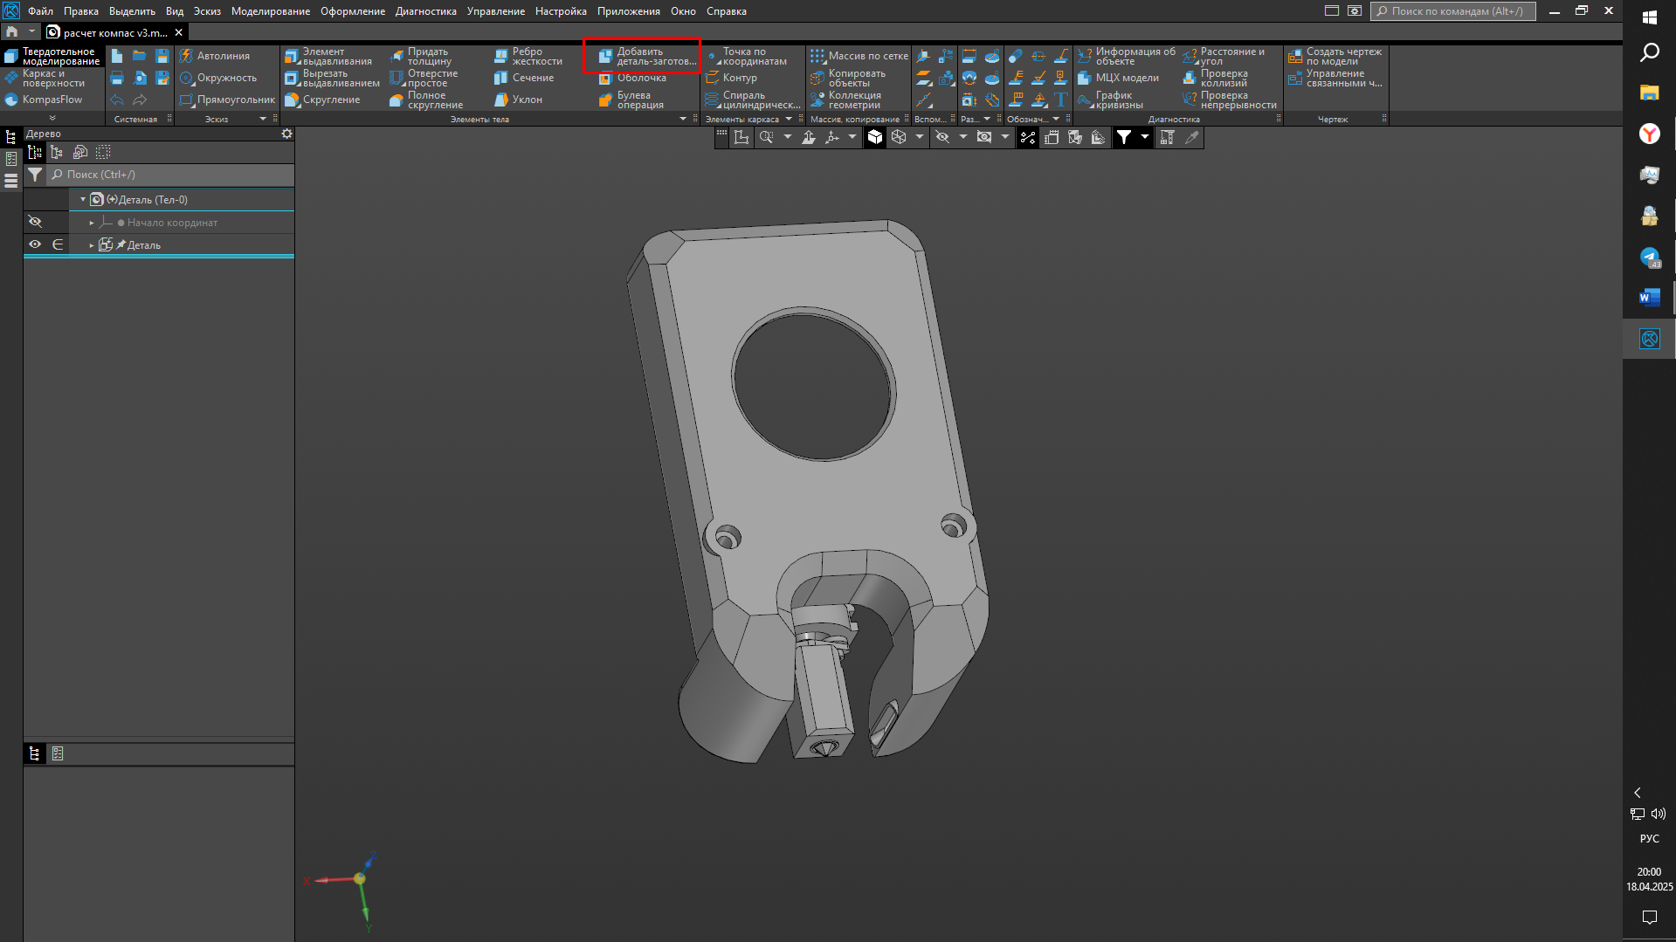Click the Булева операция icon
Image resolution: width=1676 pixels, height=942 pixels.
(605, 100)
